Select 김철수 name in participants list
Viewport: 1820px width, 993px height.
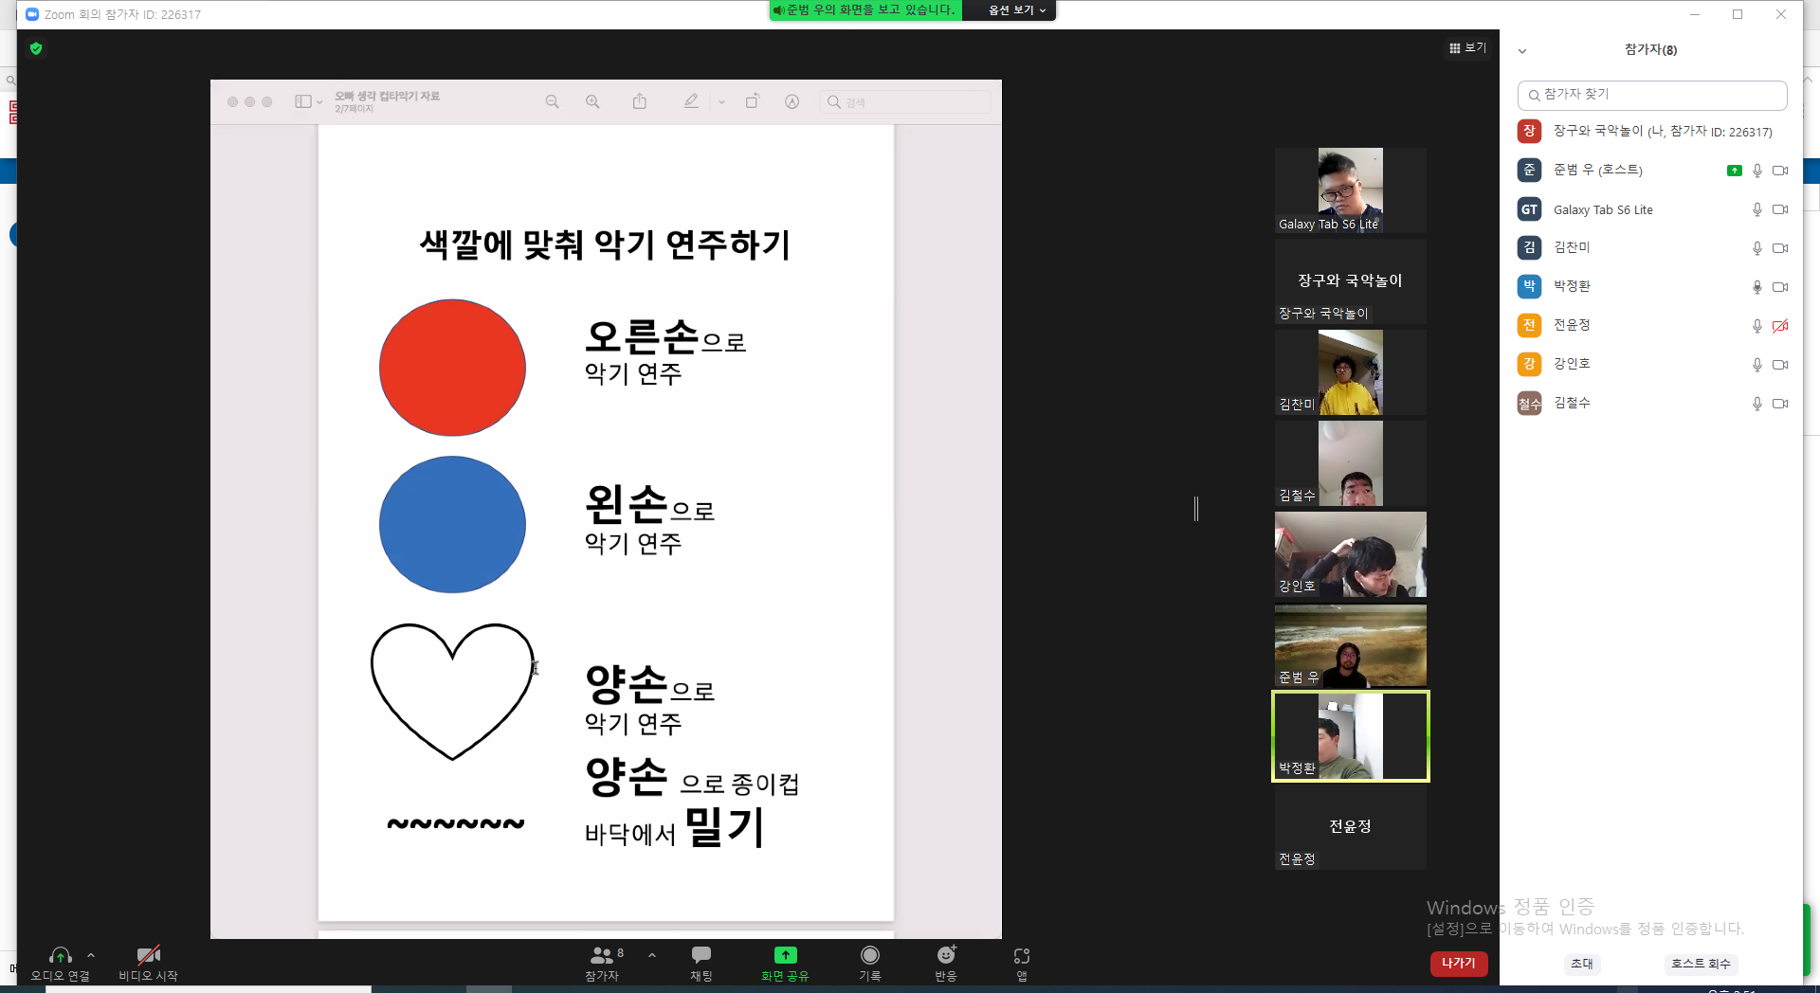(x=1572, y=403)
